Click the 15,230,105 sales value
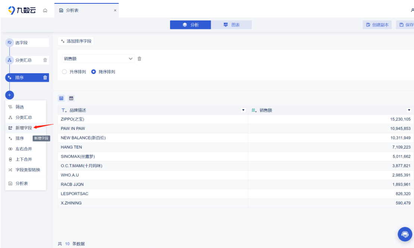 coord(400,119)
